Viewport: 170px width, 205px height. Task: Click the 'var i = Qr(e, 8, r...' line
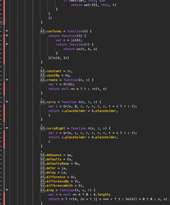coord(93,106)
